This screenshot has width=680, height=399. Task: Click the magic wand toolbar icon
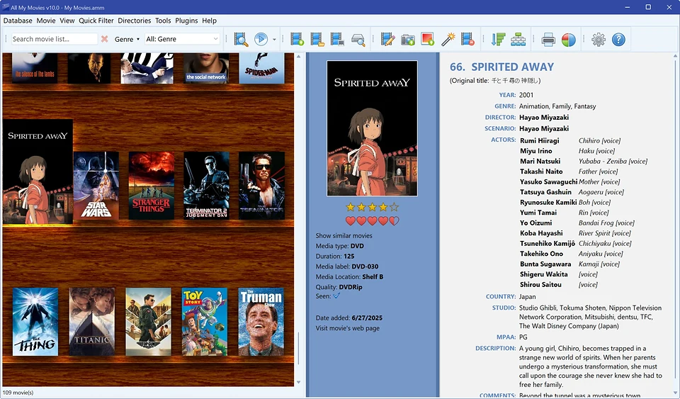click(x=448, y=39)
